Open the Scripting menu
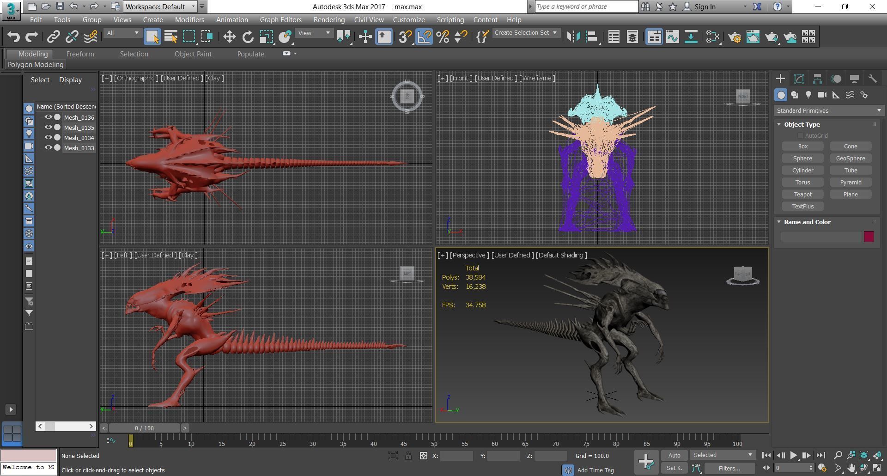This screenshot has width=887, height=476. tap(450, 20)
